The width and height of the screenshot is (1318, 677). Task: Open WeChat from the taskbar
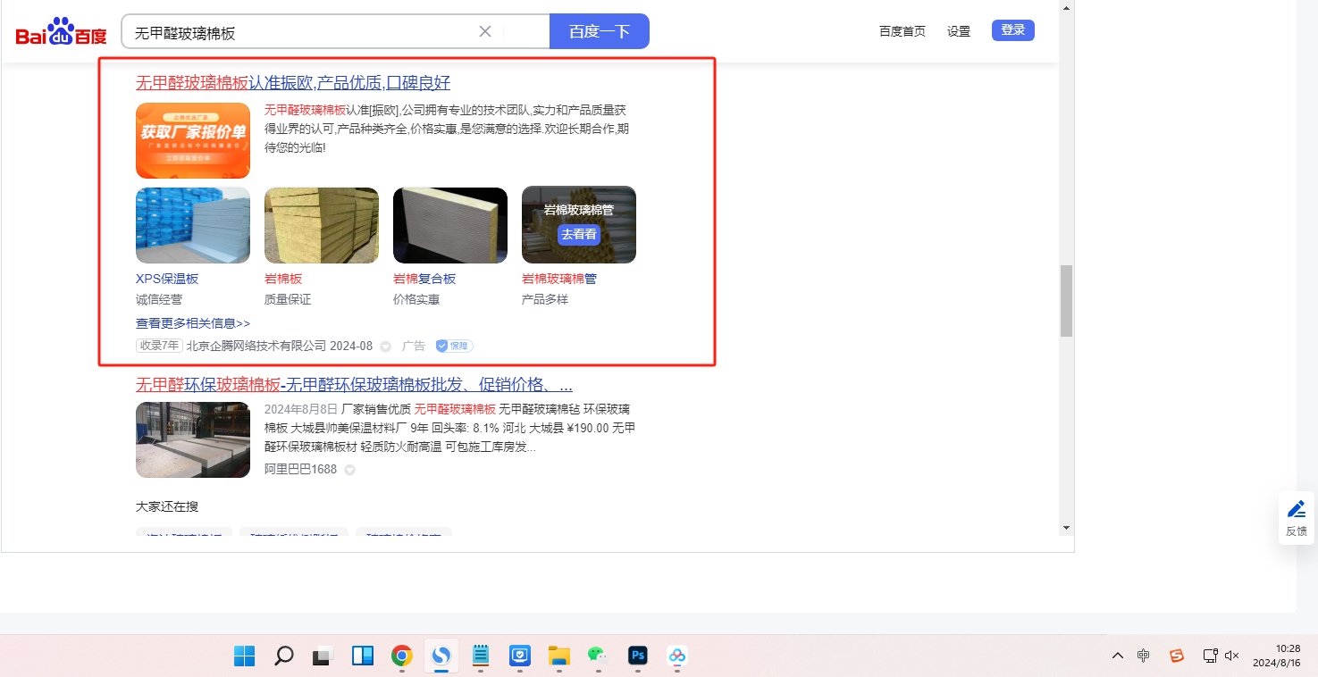[x=598, y=656]
